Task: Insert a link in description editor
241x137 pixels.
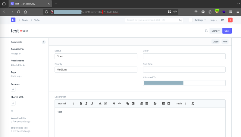Action: [127, 104]
